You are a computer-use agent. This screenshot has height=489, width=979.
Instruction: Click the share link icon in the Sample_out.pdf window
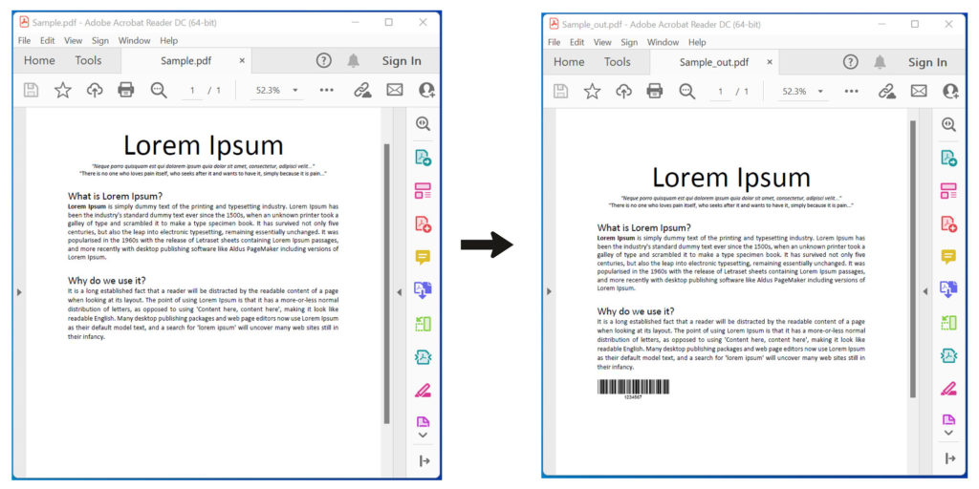[x=886, y=91]
